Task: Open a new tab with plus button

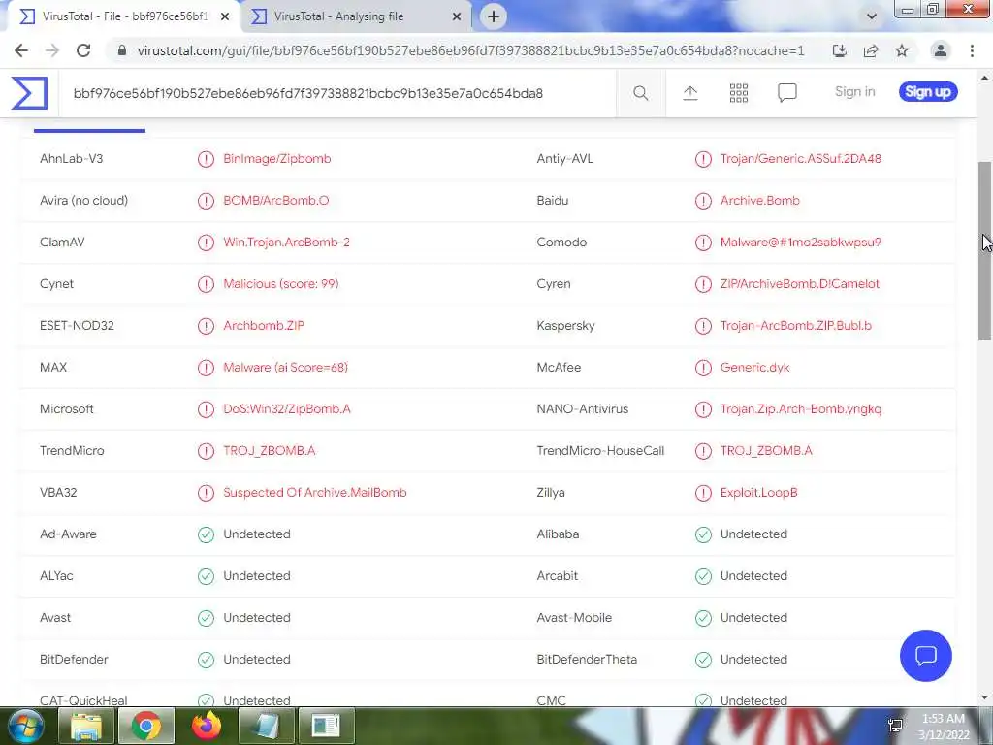Action: pyautogui.click(x=494, y=16)
